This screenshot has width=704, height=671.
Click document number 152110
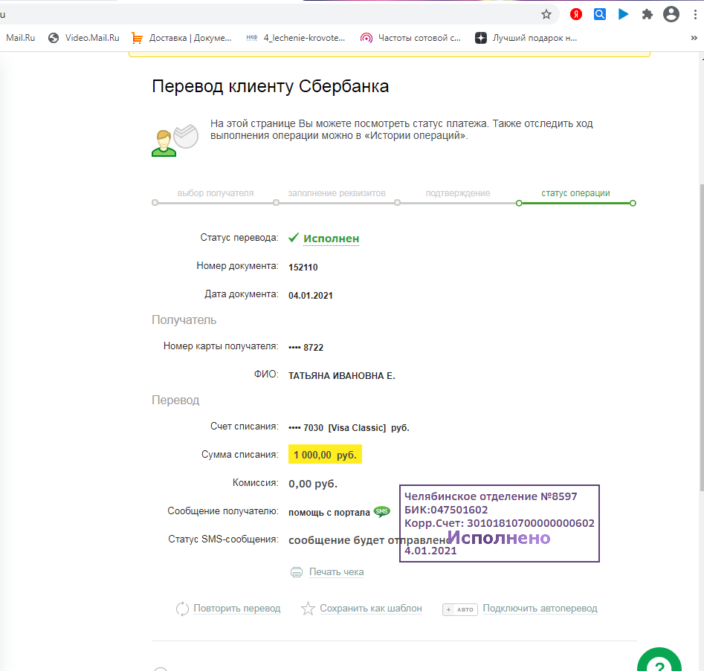[x=303, y=268]
